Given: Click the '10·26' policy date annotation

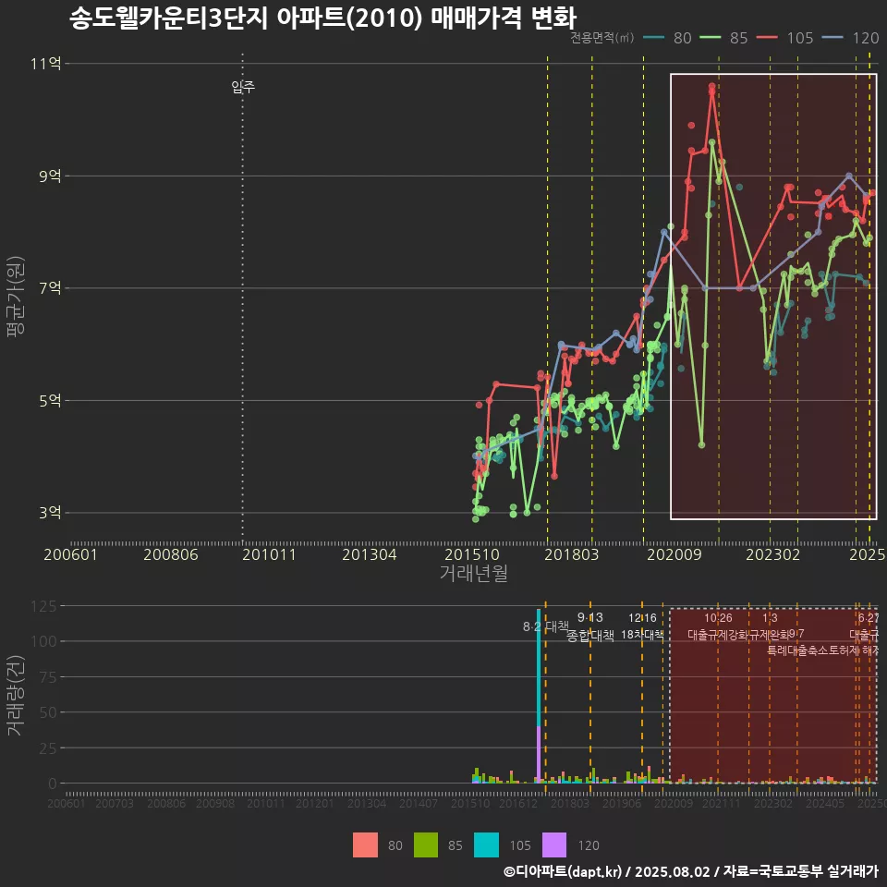Looking at the screenshot, I should pos(718,618).
